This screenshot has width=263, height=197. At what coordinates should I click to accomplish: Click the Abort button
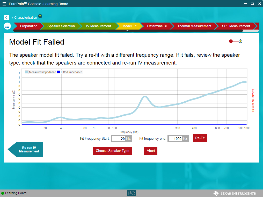151,151
